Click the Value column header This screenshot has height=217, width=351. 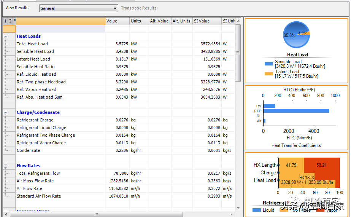pos(117,21)
